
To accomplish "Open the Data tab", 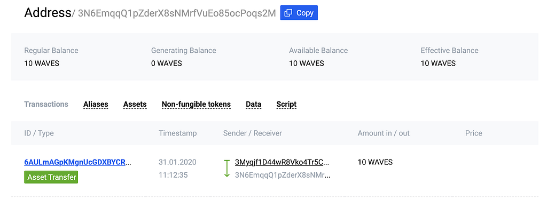I will click(254, 104).
